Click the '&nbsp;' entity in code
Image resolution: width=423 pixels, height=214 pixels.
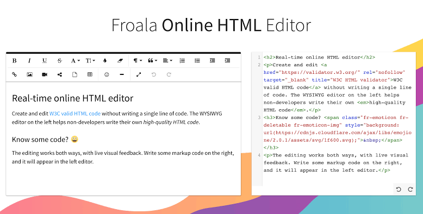pyautogui.click(x=372, y=141)
